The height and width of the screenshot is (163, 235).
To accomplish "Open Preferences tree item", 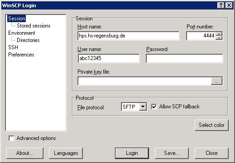I will click(x=21, y=55).
